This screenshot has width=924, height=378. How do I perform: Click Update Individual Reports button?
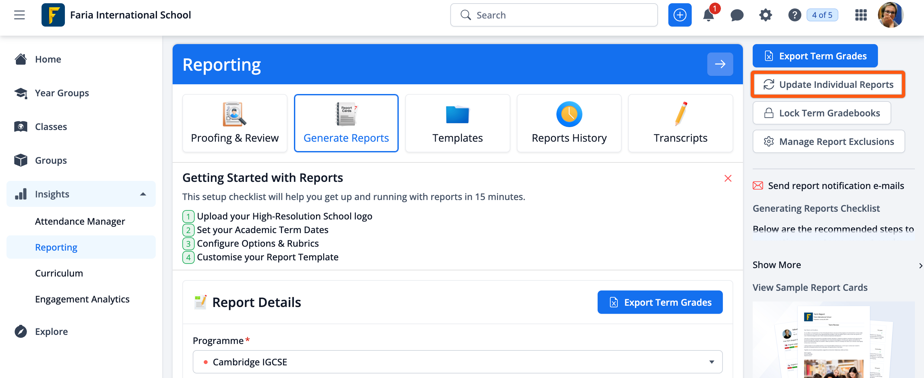[x=828, y=84]
